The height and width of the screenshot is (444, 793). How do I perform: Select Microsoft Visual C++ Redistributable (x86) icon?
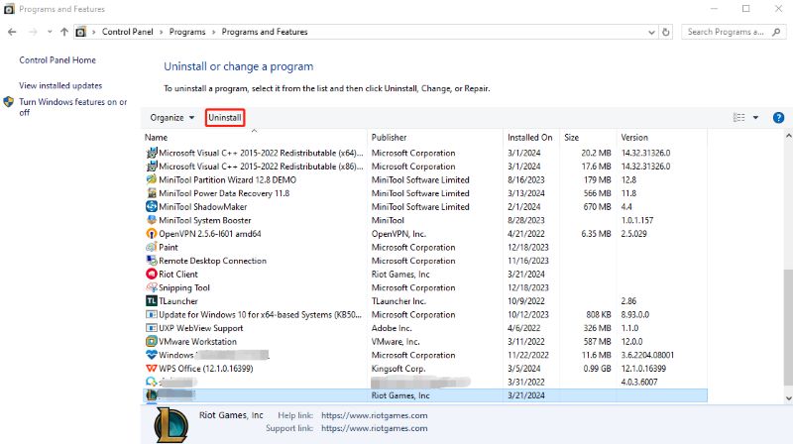click(152, 166)
